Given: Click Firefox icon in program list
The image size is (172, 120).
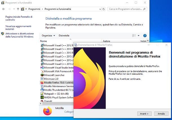Looking at the screenshot, I should pos(42,83).
